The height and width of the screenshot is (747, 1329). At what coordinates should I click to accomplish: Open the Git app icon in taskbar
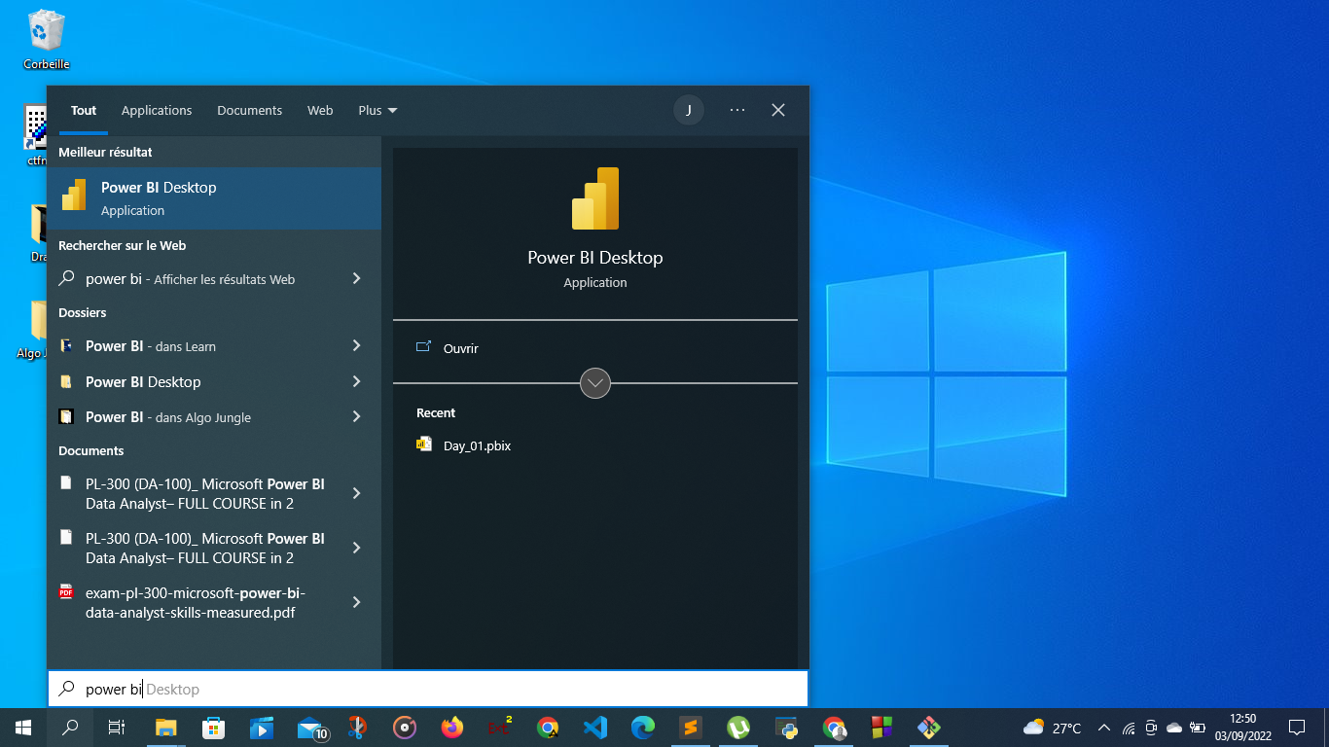tap(929, 728)
